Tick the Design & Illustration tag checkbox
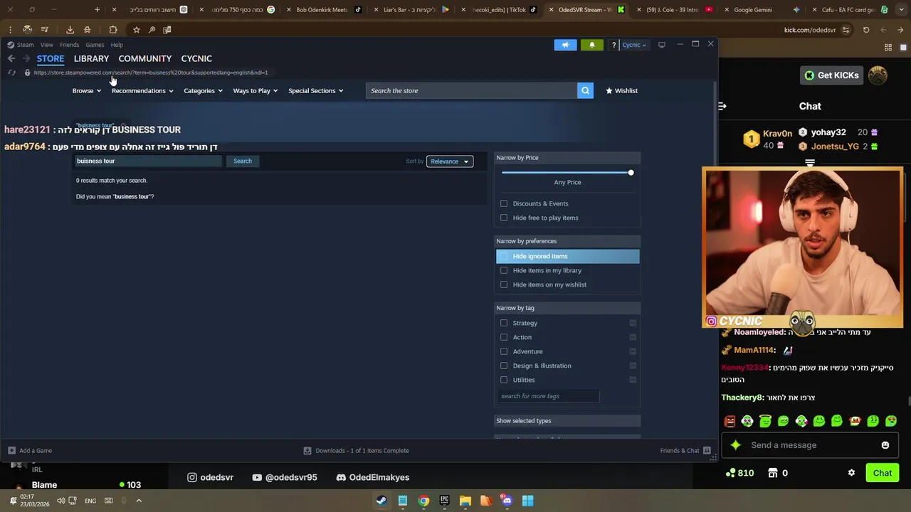911x512 pixels. click(x=504, y=366)
